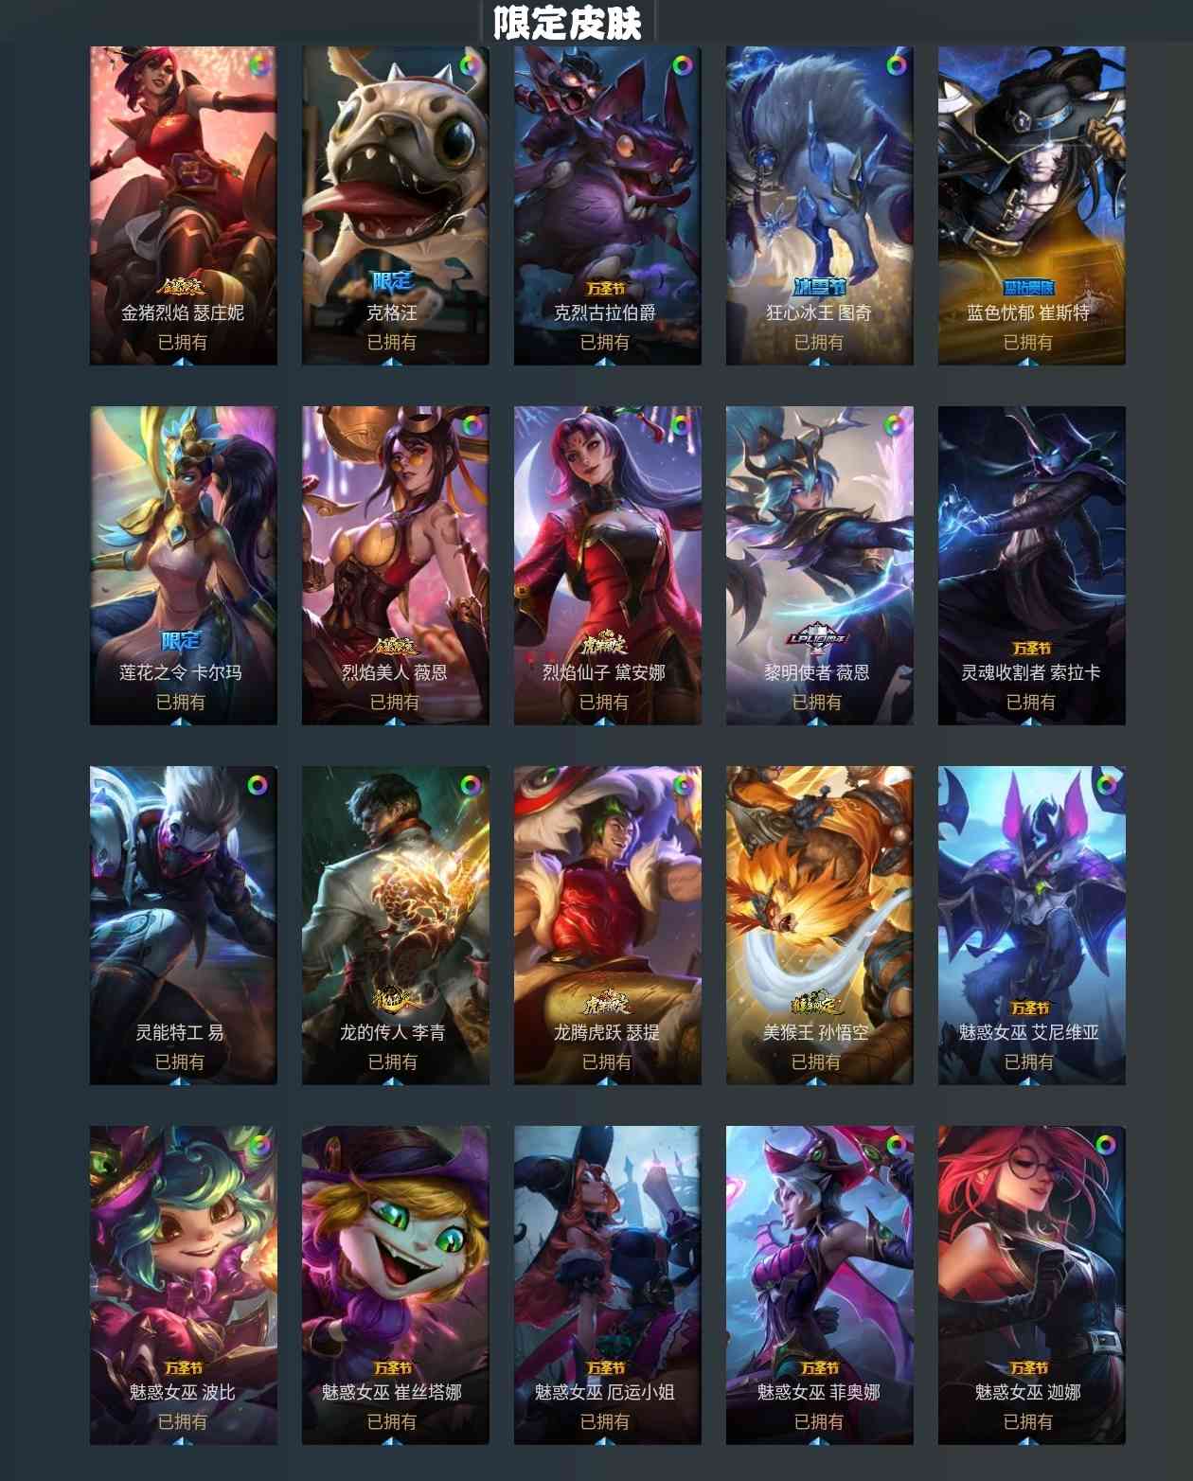This screenshot has height=1481, width=1193.
Task: Click chroma icon on 魅惑女巫 艾尼维亚 card
Action: (x=1106, y=784)
